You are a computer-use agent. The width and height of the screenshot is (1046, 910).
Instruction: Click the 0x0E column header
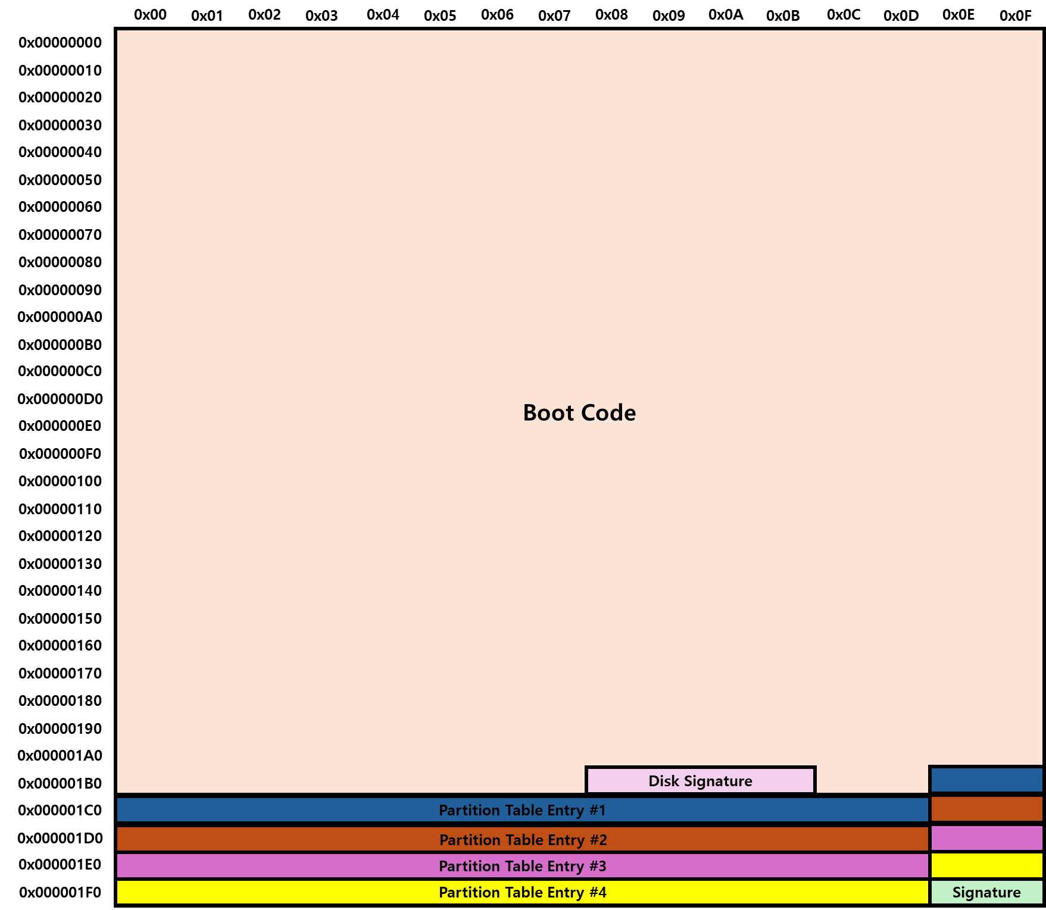click(958, 15)
